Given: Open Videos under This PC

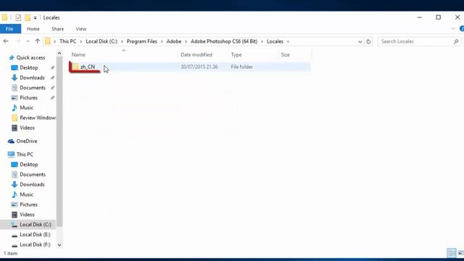Looking at the screenshot, I should pyautogui.click(x=27, y=215).
